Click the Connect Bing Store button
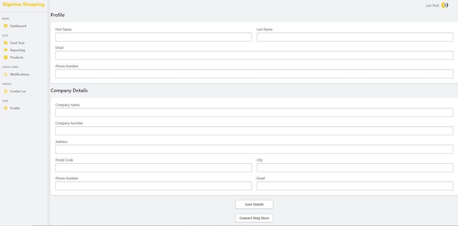The width and height of the screenshot is (458, 226). coord(254,218)
